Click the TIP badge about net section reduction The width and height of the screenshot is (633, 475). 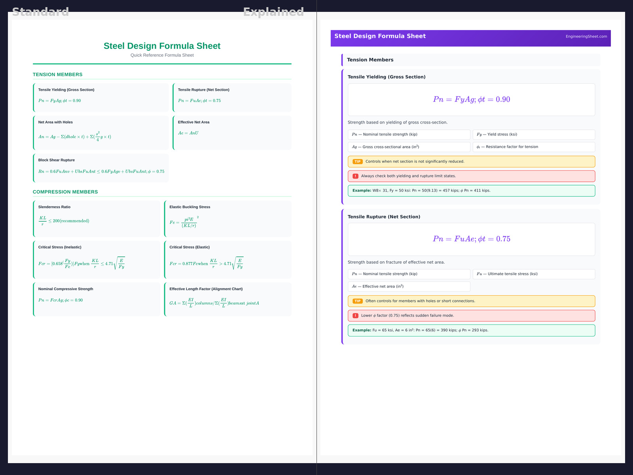pos(357,161)
